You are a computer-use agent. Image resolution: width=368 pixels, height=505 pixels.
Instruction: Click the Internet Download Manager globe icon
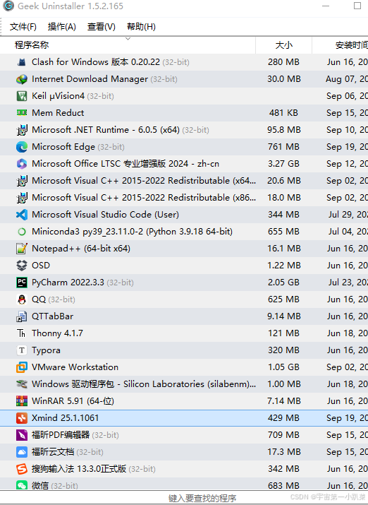pos(22,79)
